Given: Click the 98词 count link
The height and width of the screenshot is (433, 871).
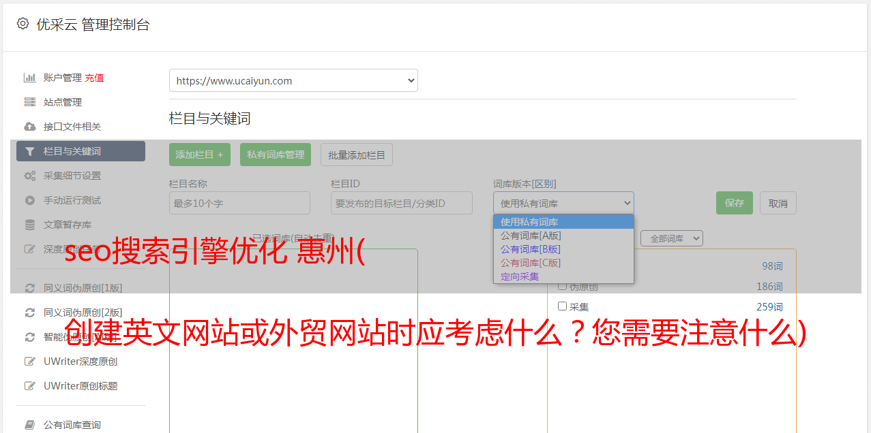Looking at the screenshot, I should (772, 266).
